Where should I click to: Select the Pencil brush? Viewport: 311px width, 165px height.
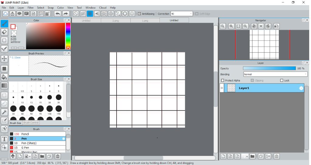tap(37, 134)
